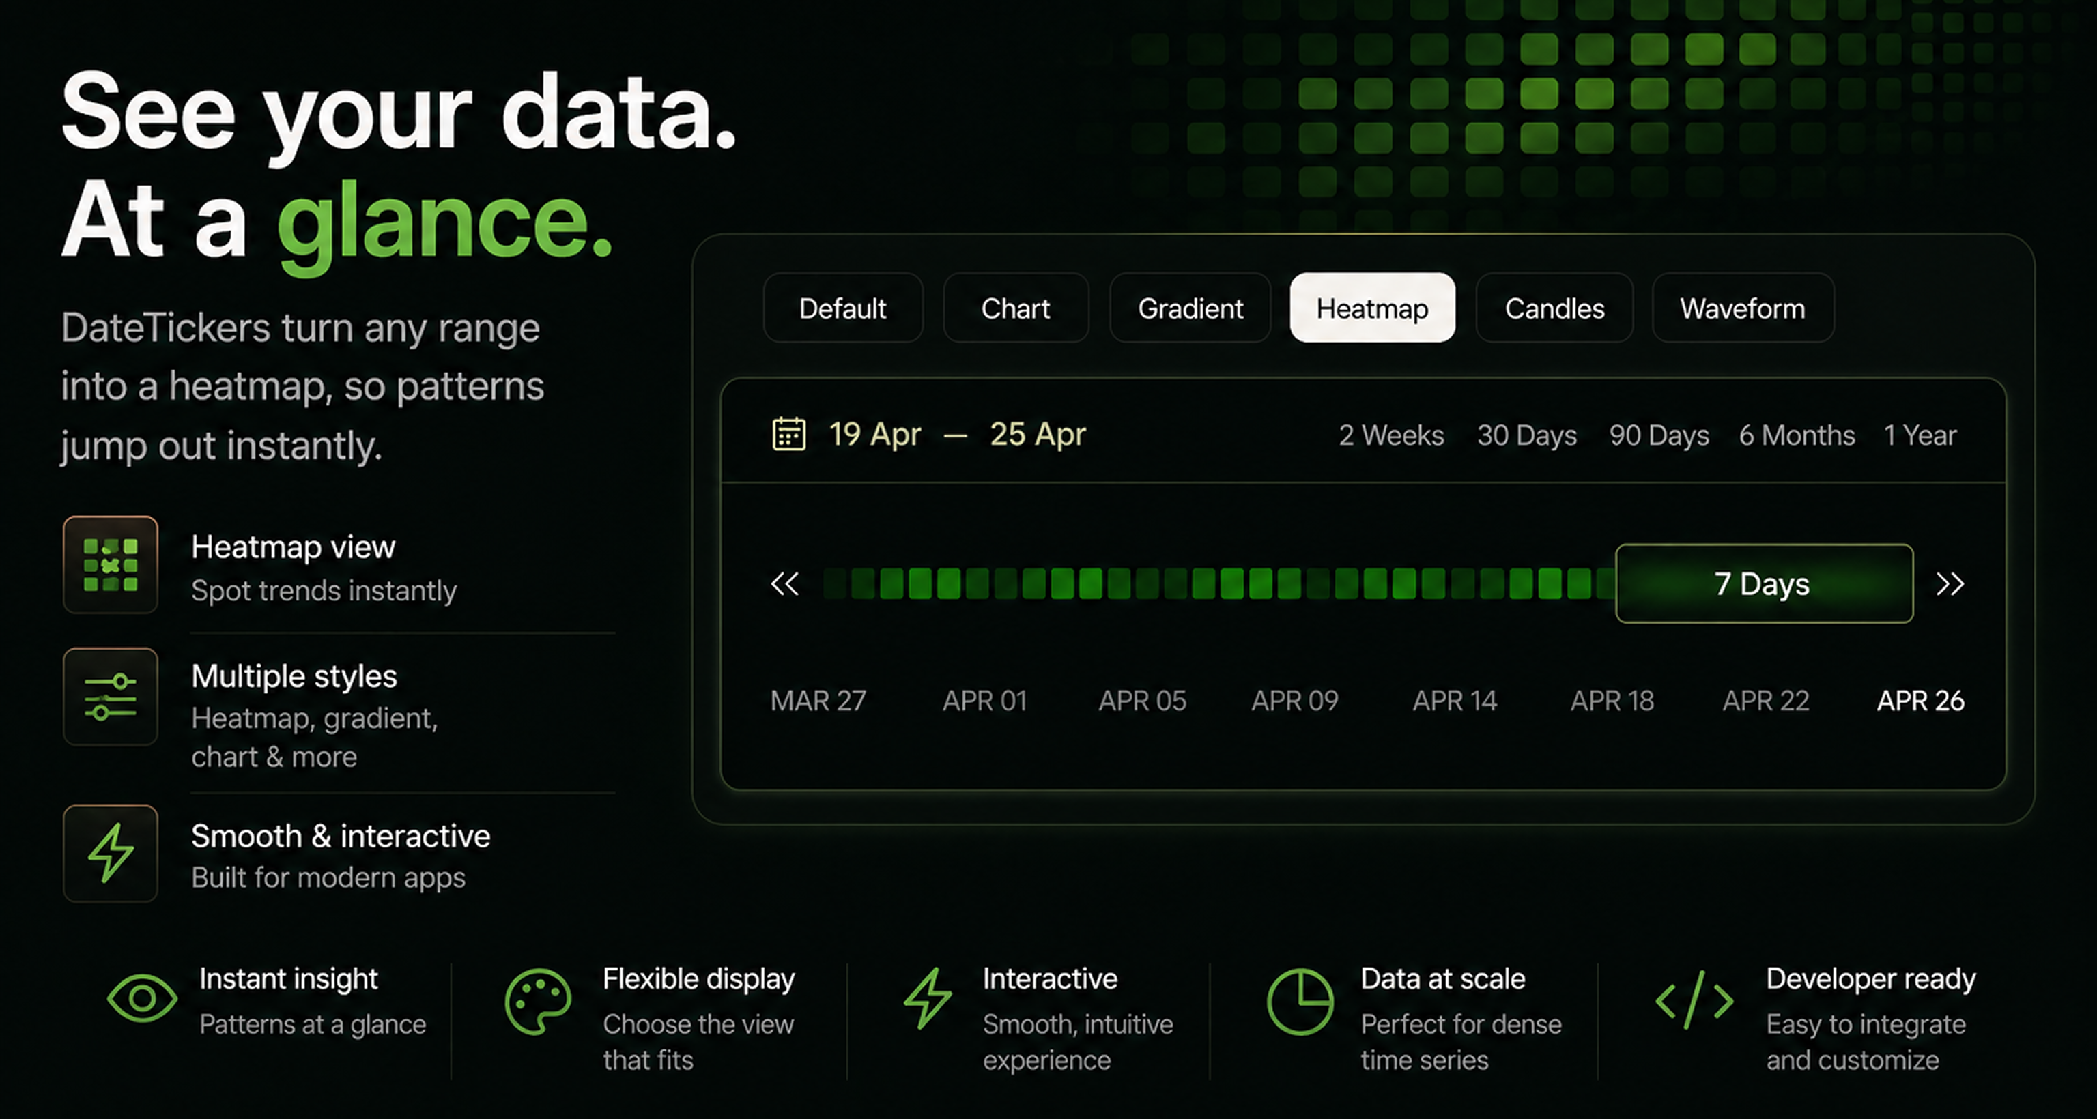Click the 19 Apr start date
2097x1119 pixels.
[x=874, y=435]
